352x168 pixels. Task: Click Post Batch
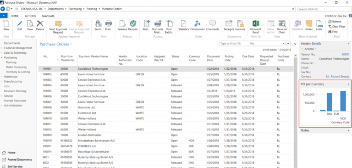tap(169, 27)
